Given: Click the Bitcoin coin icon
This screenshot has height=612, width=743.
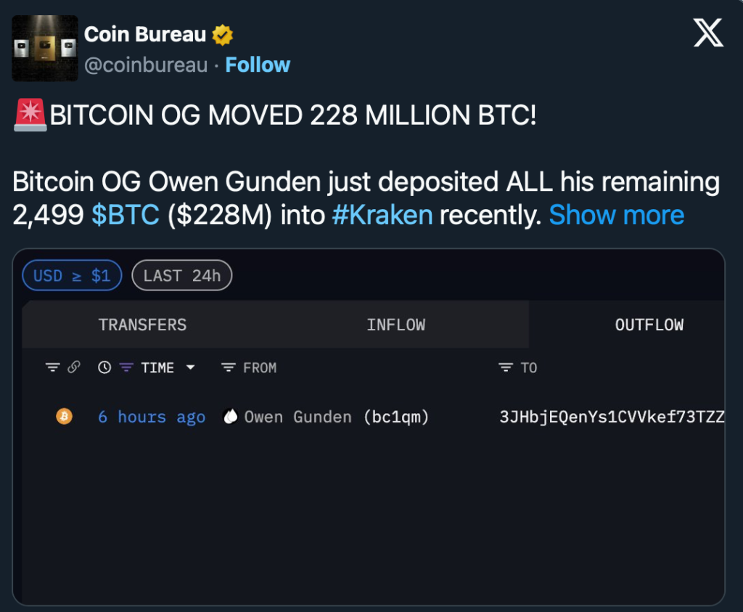Looking at the screenshot, I should 65,417.
